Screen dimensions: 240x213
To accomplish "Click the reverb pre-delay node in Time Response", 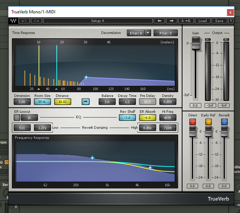I will click(x=86, y=77).
